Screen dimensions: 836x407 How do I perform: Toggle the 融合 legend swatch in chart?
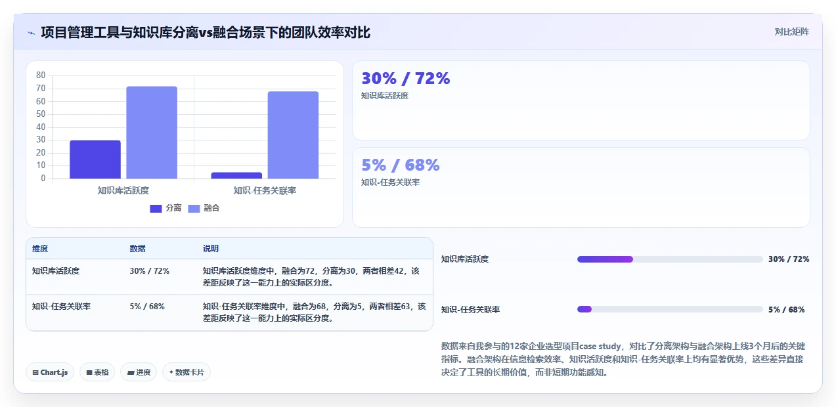point(194,208)
